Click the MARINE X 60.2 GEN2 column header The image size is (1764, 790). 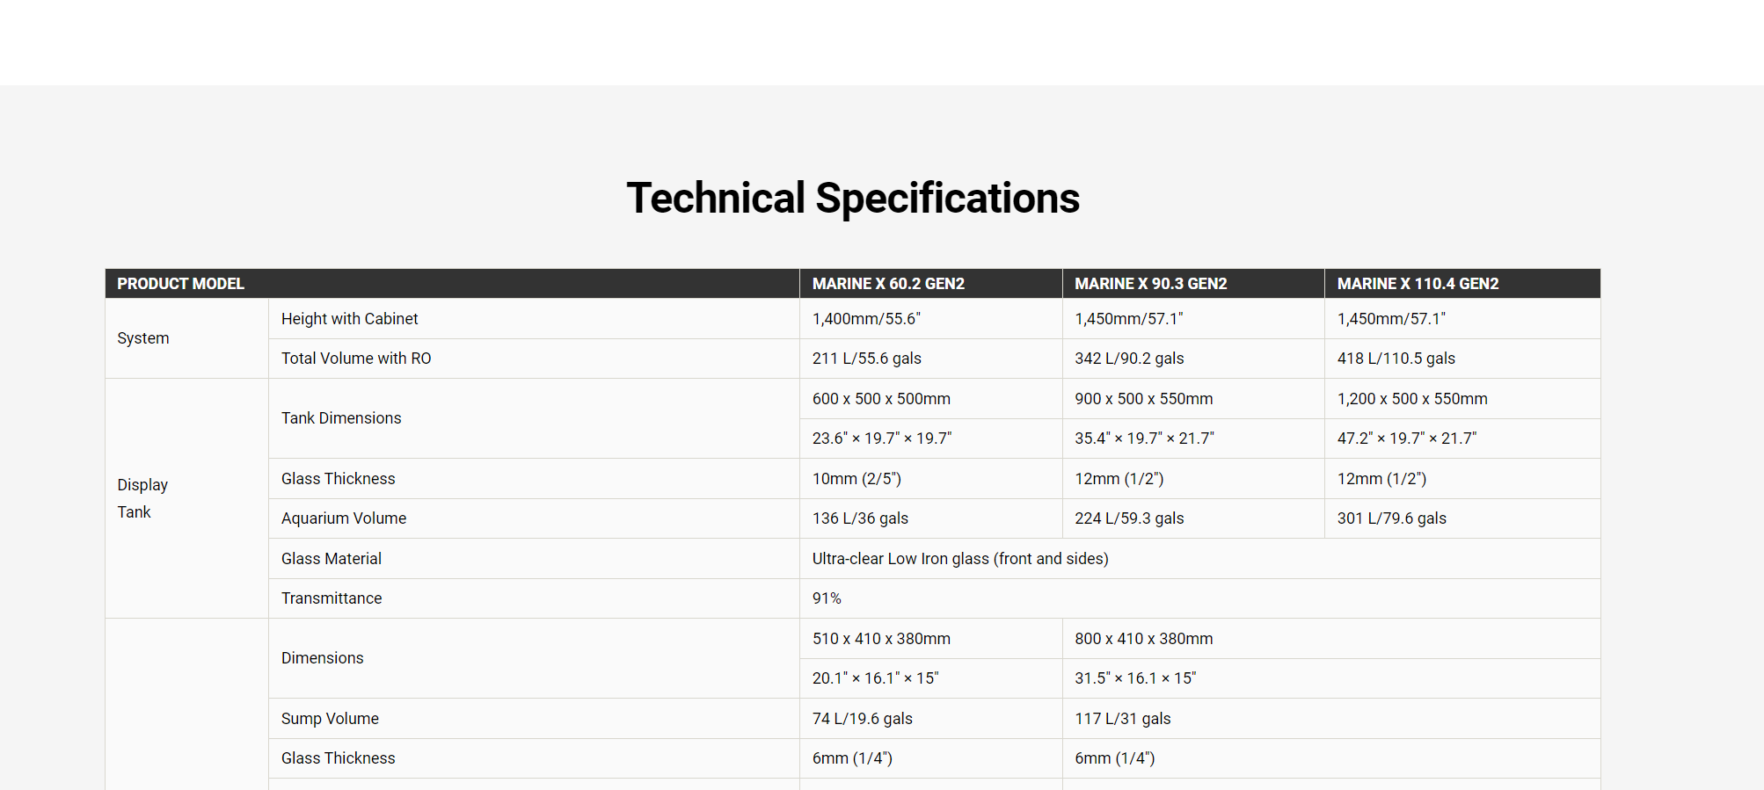pyautogui.click(x=931, y=284)
